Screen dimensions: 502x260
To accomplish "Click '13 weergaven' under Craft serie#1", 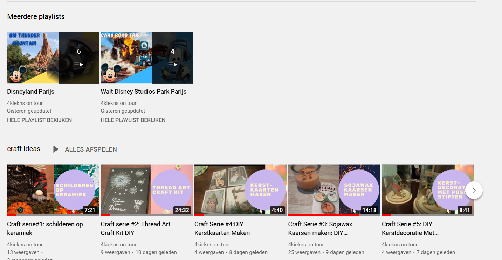I will click(23, 252).
